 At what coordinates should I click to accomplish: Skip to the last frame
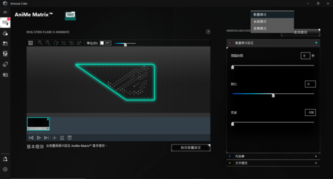pos(46,138)
